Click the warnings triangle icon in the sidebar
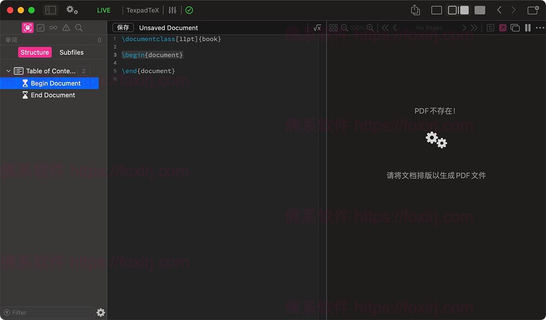 66,27
